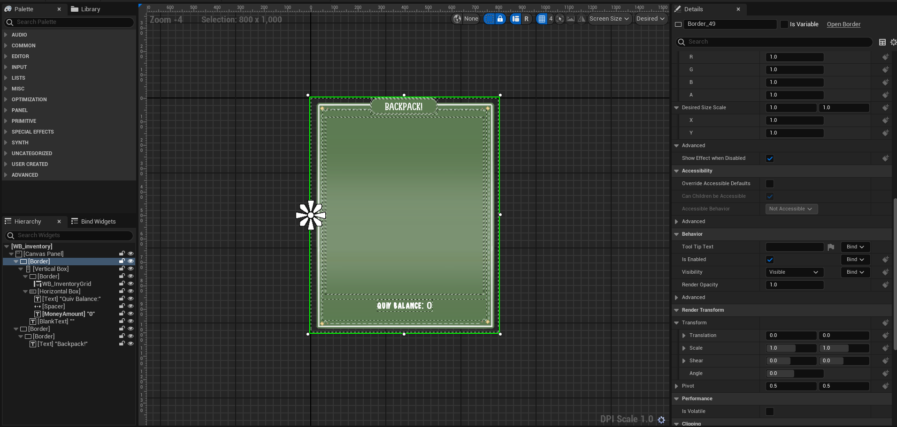Image resolution: width=897 pixels, height=427 pixels.
Task: Click the DPI Scale settings gear
Action: click(x=661, y=420)
